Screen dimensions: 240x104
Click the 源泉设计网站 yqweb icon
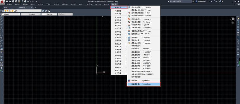(x=129, y=43)
